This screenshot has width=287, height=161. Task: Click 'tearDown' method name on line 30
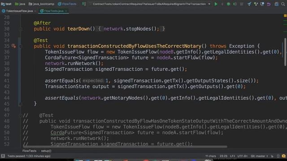78,29
